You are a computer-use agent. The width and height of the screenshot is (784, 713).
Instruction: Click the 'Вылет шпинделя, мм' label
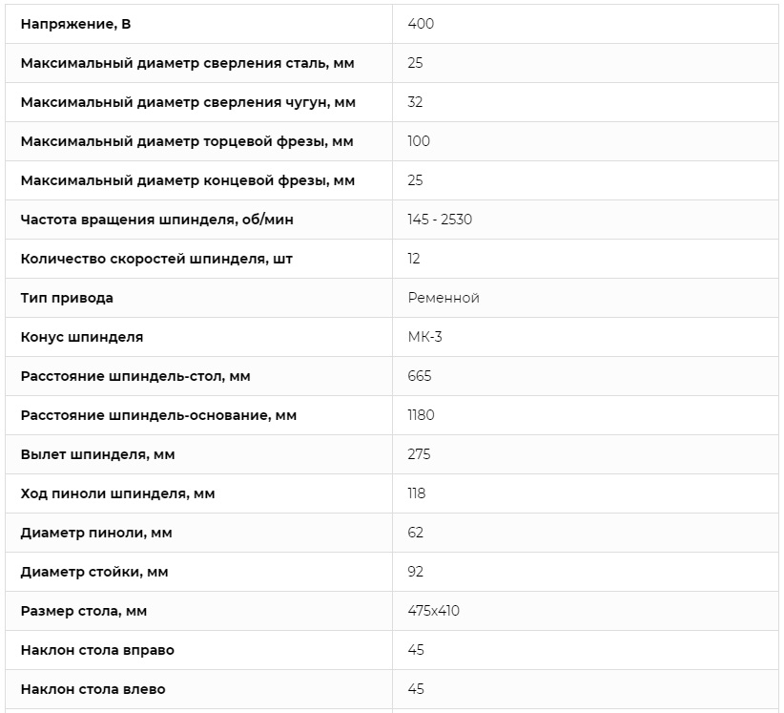(x=98, y=455)
